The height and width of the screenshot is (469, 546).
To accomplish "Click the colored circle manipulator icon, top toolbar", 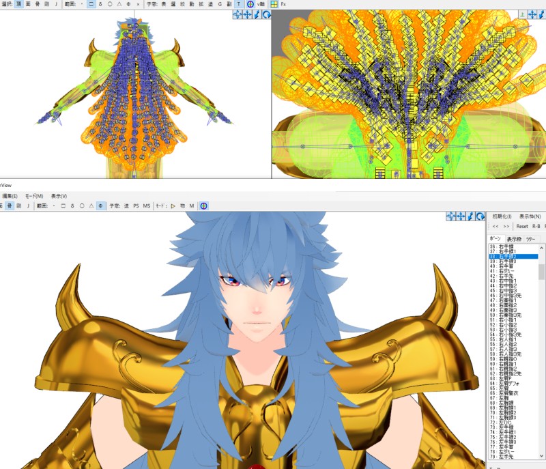I will pyautogui.click(x=250, y=4).
